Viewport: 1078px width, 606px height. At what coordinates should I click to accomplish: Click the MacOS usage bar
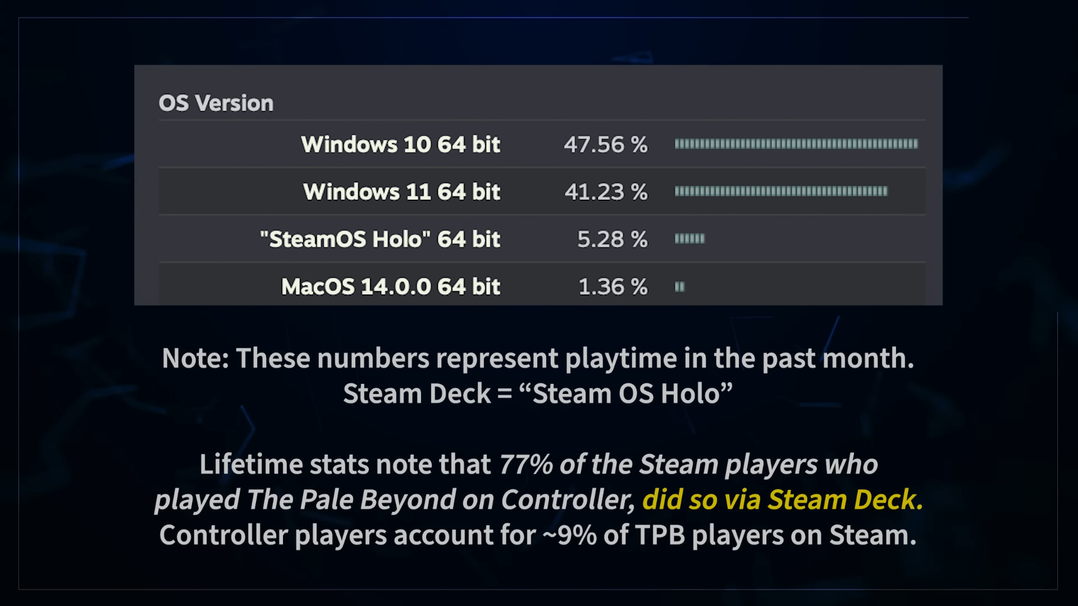tap(679, 287)
